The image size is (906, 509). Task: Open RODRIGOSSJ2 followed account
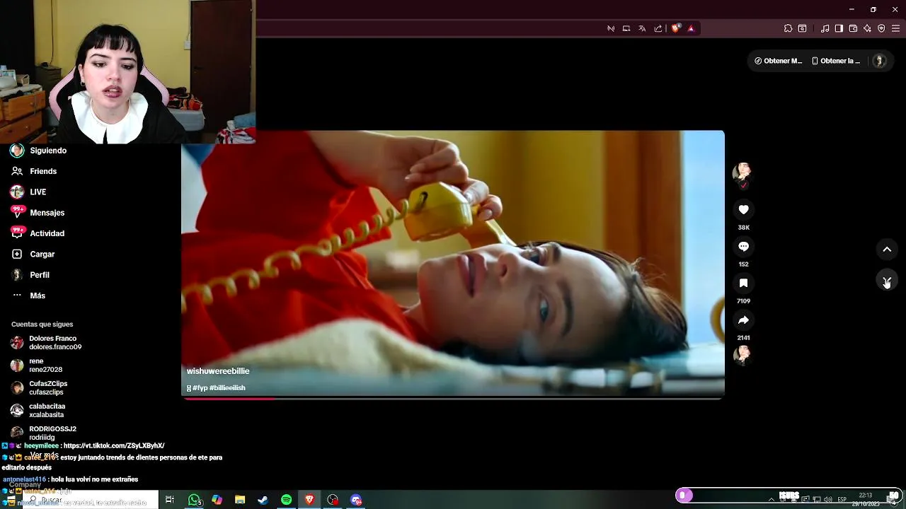(x=44, y=433)
